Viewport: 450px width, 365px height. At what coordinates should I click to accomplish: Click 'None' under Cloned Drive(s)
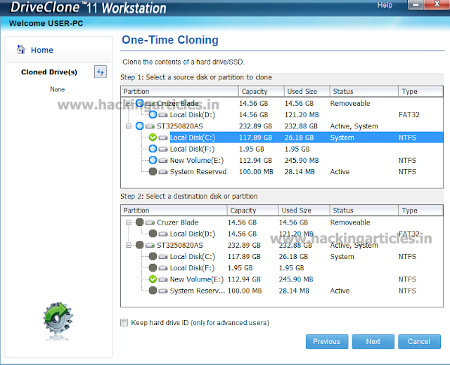pos(58,89)
